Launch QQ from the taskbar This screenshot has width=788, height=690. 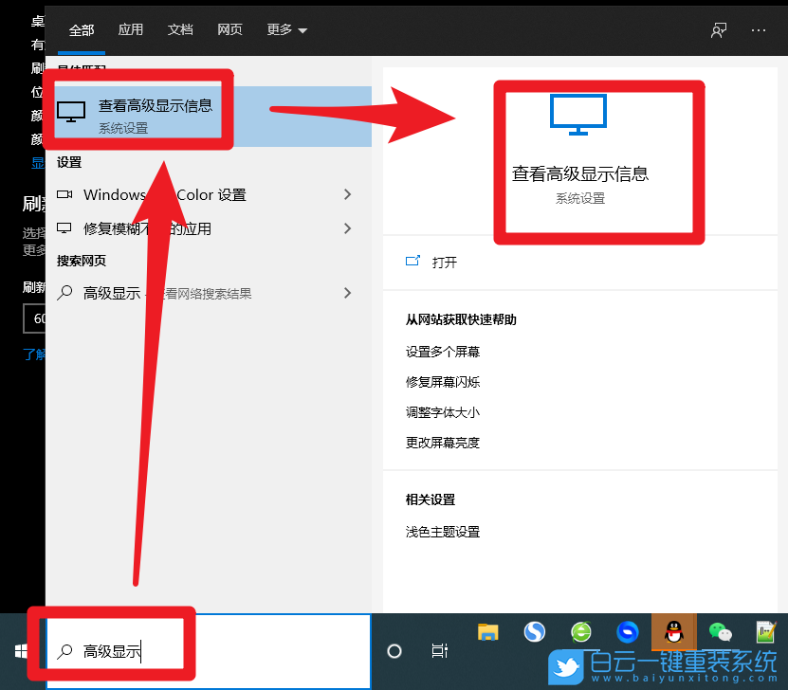point(674,631)
